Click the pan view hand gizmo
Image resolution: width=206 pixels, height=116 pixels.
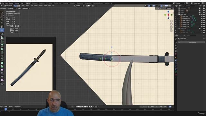click(171, 24)
